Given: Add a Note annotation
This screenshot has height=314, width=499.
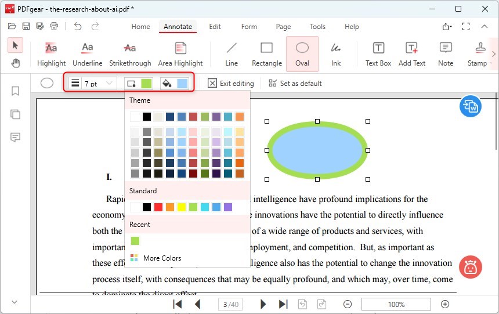Looking at the screenshot, I should [446, 54].
